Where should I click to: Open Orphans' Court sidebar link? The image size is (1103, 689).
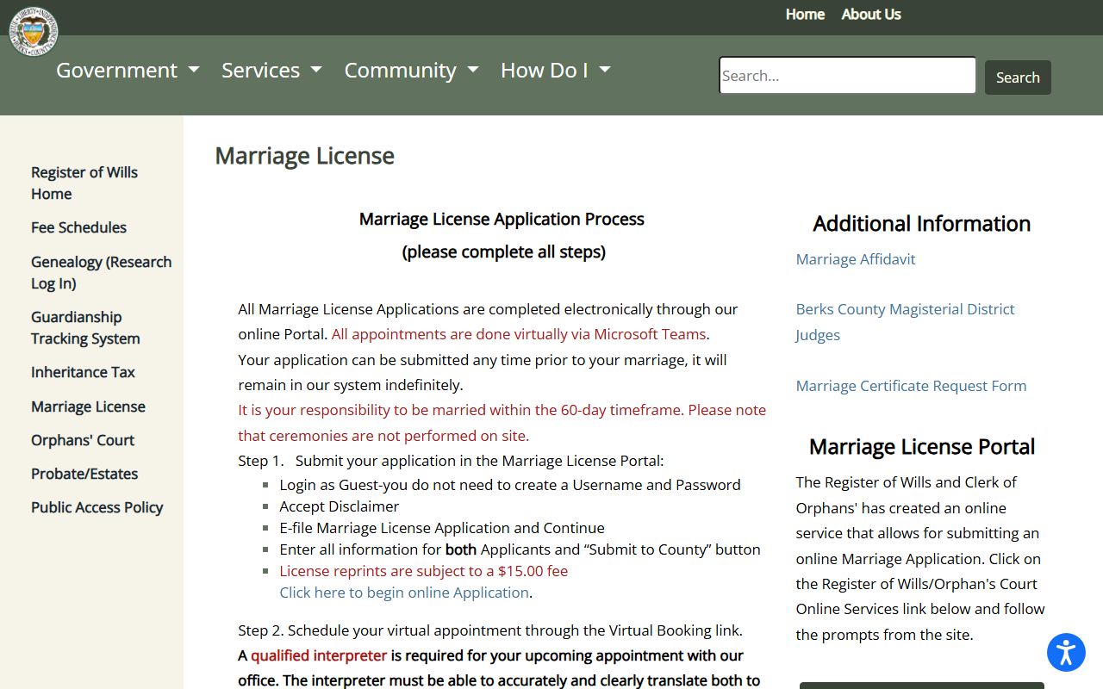(83, 440)
